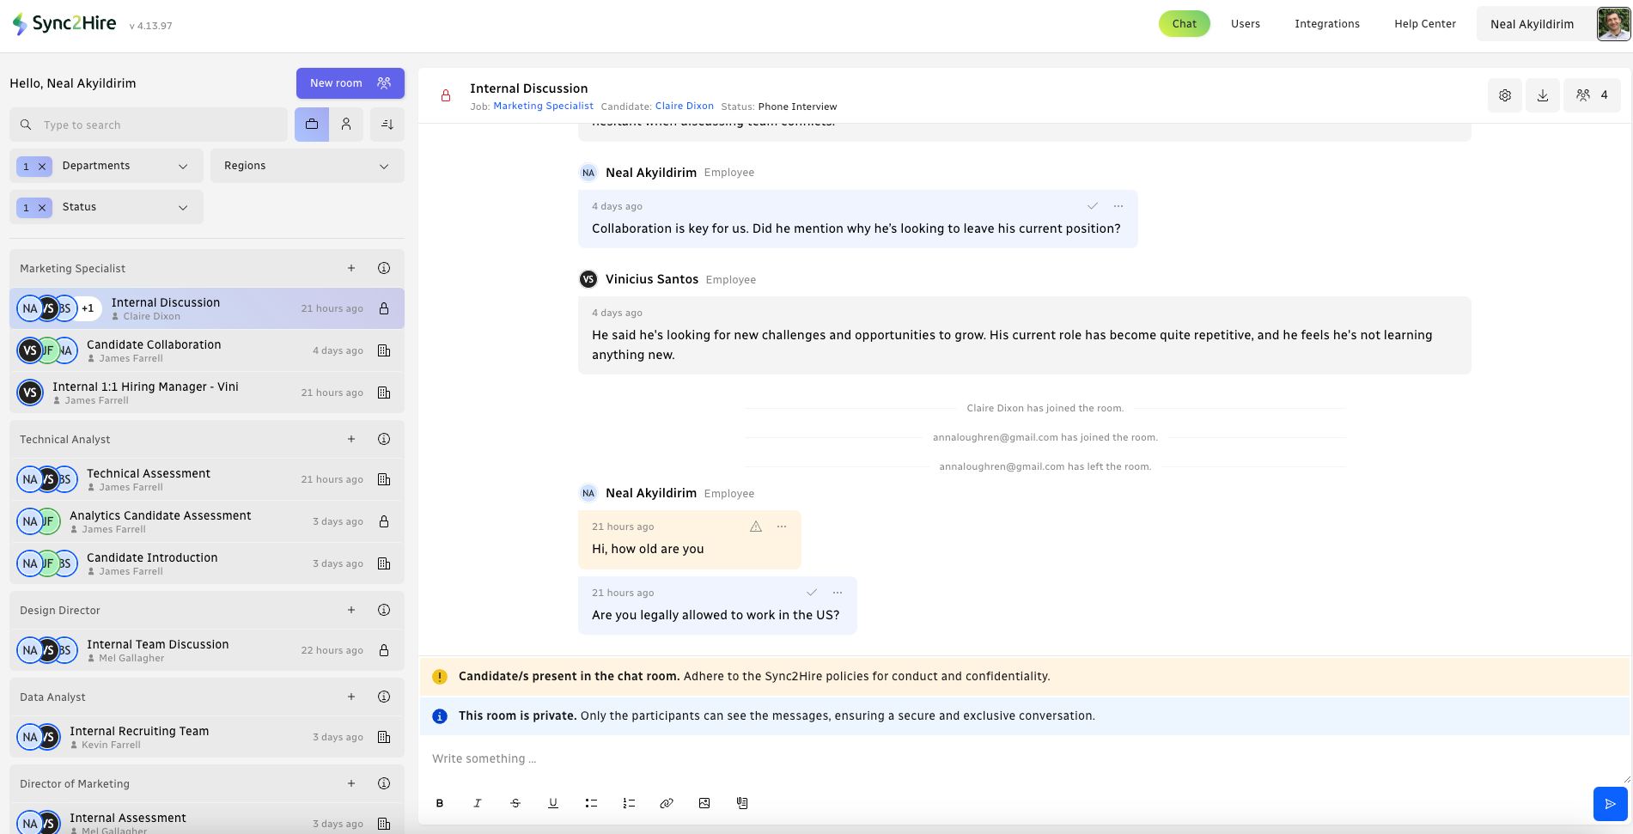
Task: Toggle bold text formatting
Action: (440, 803)
